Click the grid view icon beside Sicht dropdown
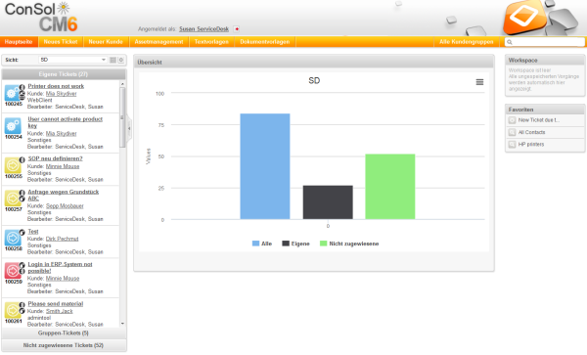The width and height of the screenshot is (587, 355). [x=113, y=60]
